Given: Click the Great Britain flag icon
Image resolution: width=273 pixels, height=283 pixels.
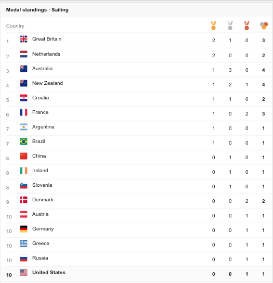Looking at the screenshot, I should [x=23, y=39].
